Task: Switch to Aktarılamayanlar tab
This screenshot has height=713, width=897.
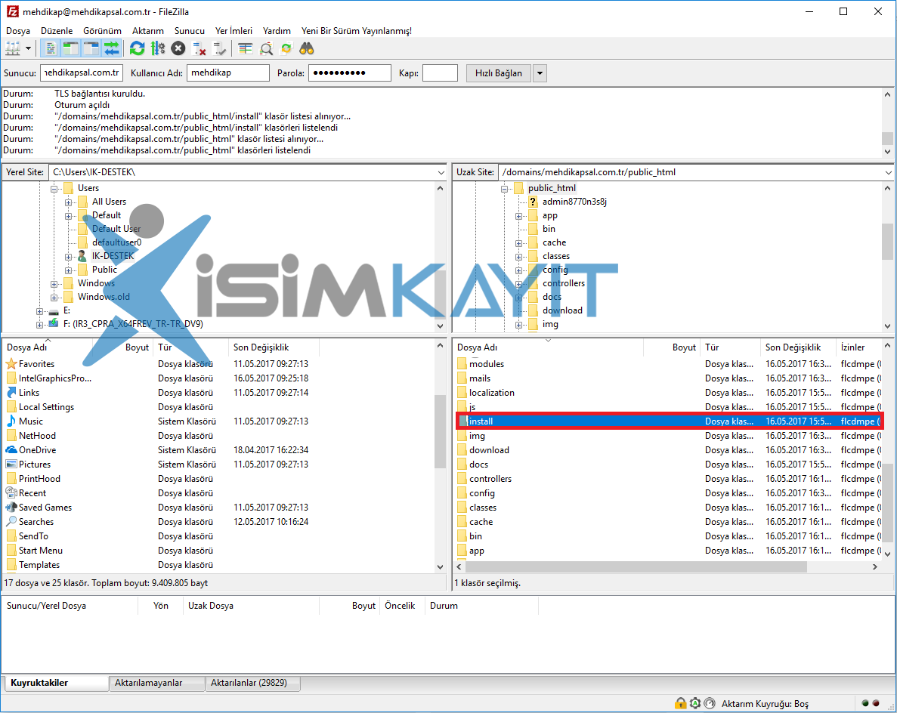Action: pos(156,683)
